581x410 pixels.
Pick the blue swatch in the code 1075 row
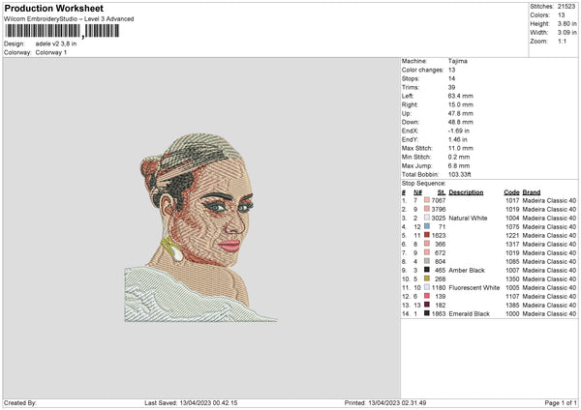(427, 226)
